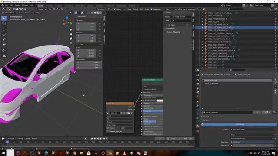
Task: Open the Edit menu
Action: 11,5
